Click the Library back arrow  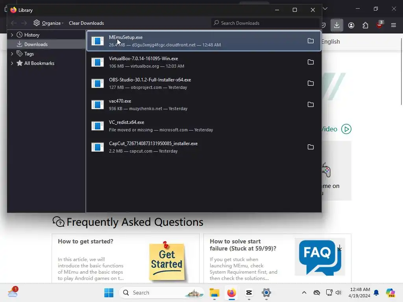tap(14, 23)
